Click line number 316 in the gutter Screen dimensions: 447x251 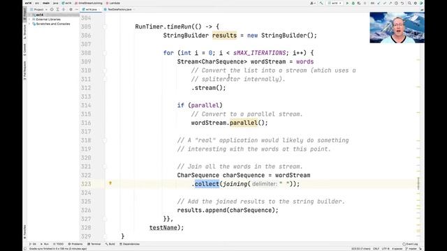coord(86,123)
